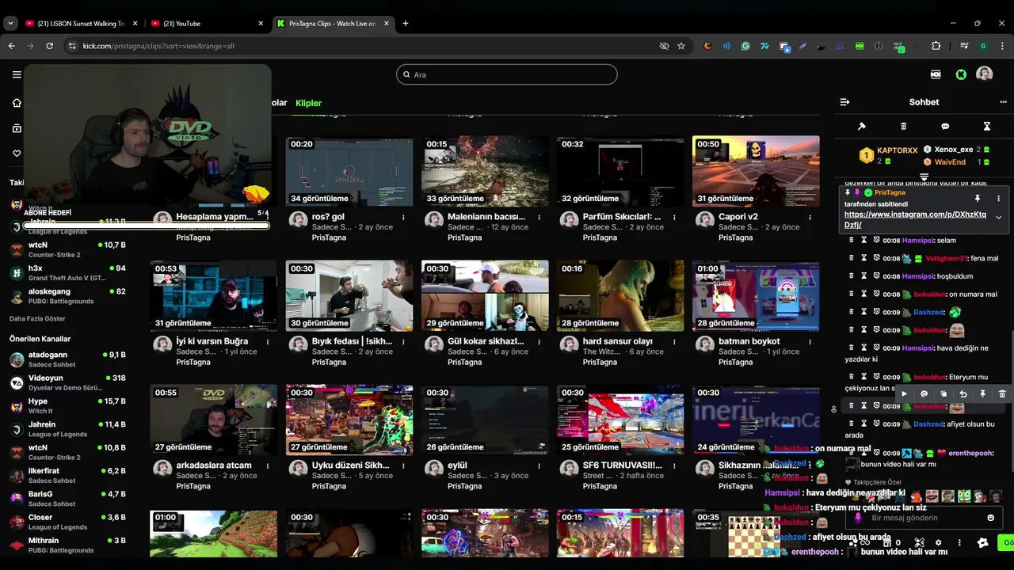Copy message using hover toolbar copy icon
Viewport: 1014px width, 570px height.
[x=943, y=393]
